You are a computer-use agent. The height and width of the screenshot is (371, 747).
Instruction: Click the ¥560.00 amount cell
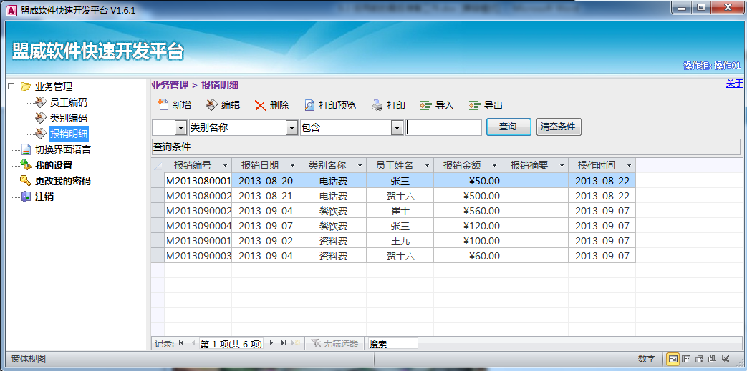coord(468,211)
